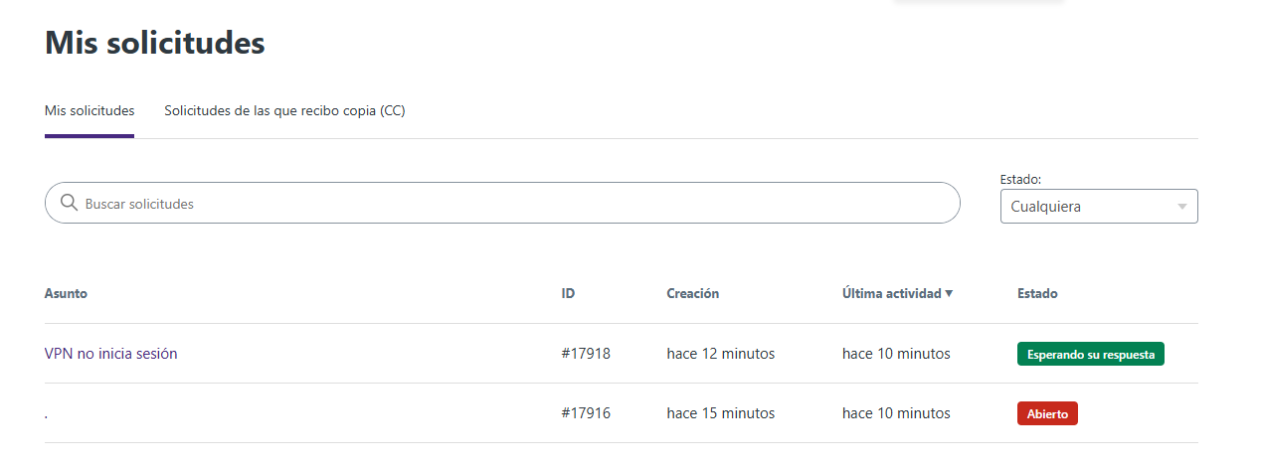Click the Estado column header

pyautogui.click(x=1037, y=293)
